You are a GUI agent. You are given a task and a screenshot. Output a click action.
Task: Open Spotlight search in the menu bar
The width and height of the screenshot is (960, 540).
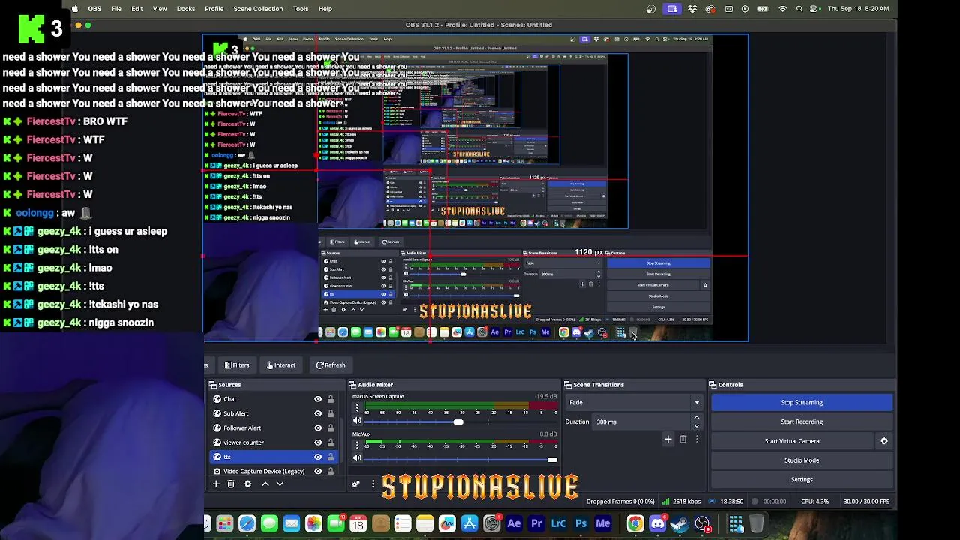[799, 9]
